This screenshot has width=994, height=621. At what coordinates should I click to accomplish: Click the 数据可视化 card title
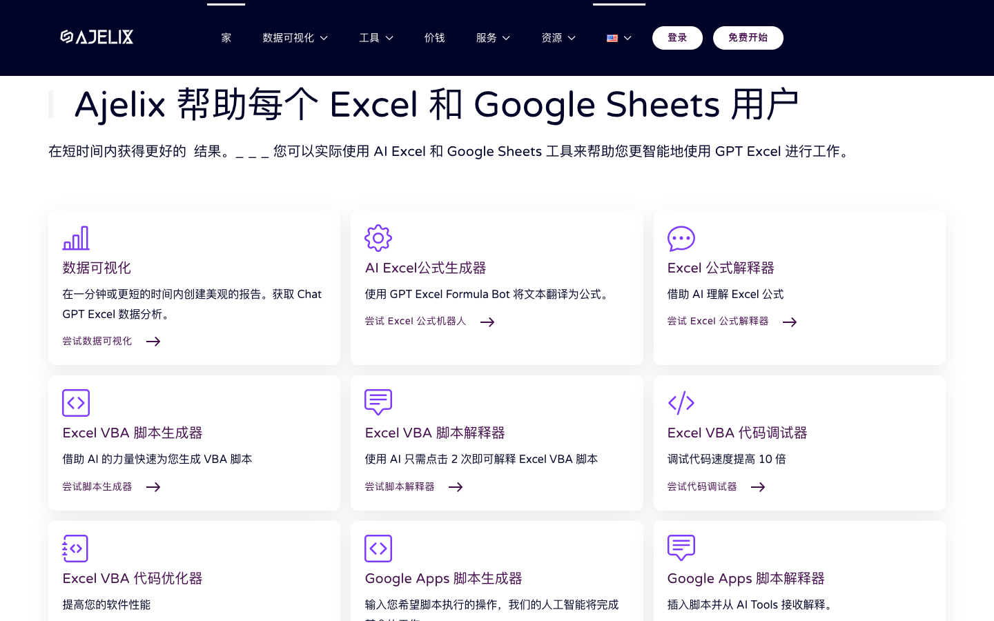coord(97,268)
